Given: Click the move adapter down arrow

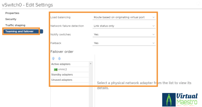Looking at the screenshot, I should [x=59, y=59].
